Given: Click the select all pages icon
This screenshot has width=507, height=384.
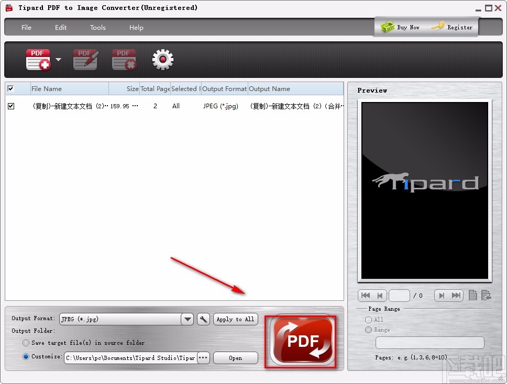Looking at the screenshot, I should pos(472,295).
